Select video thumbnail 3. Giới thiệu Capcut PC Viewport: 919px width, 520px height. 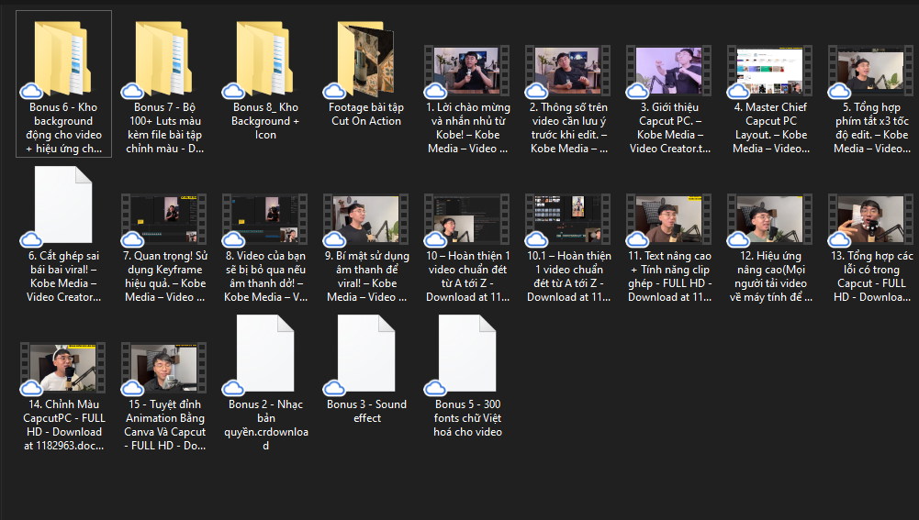coord(668,71)
